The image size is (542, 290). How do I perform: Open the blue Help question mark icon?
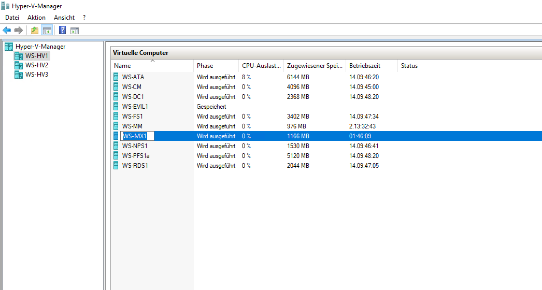click(x=63, y=30)
